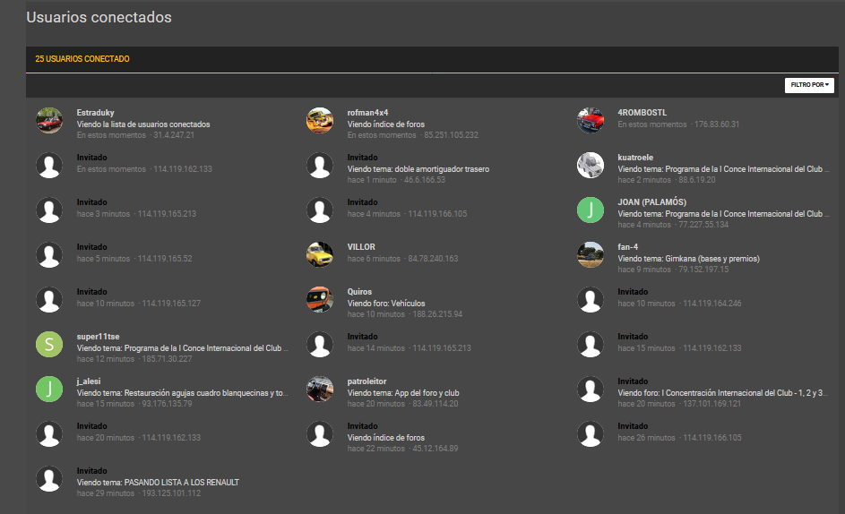The height and width of the screenshot is (514, 845).
Task: Open fan-4's profile link
Action: click(628, 247)
